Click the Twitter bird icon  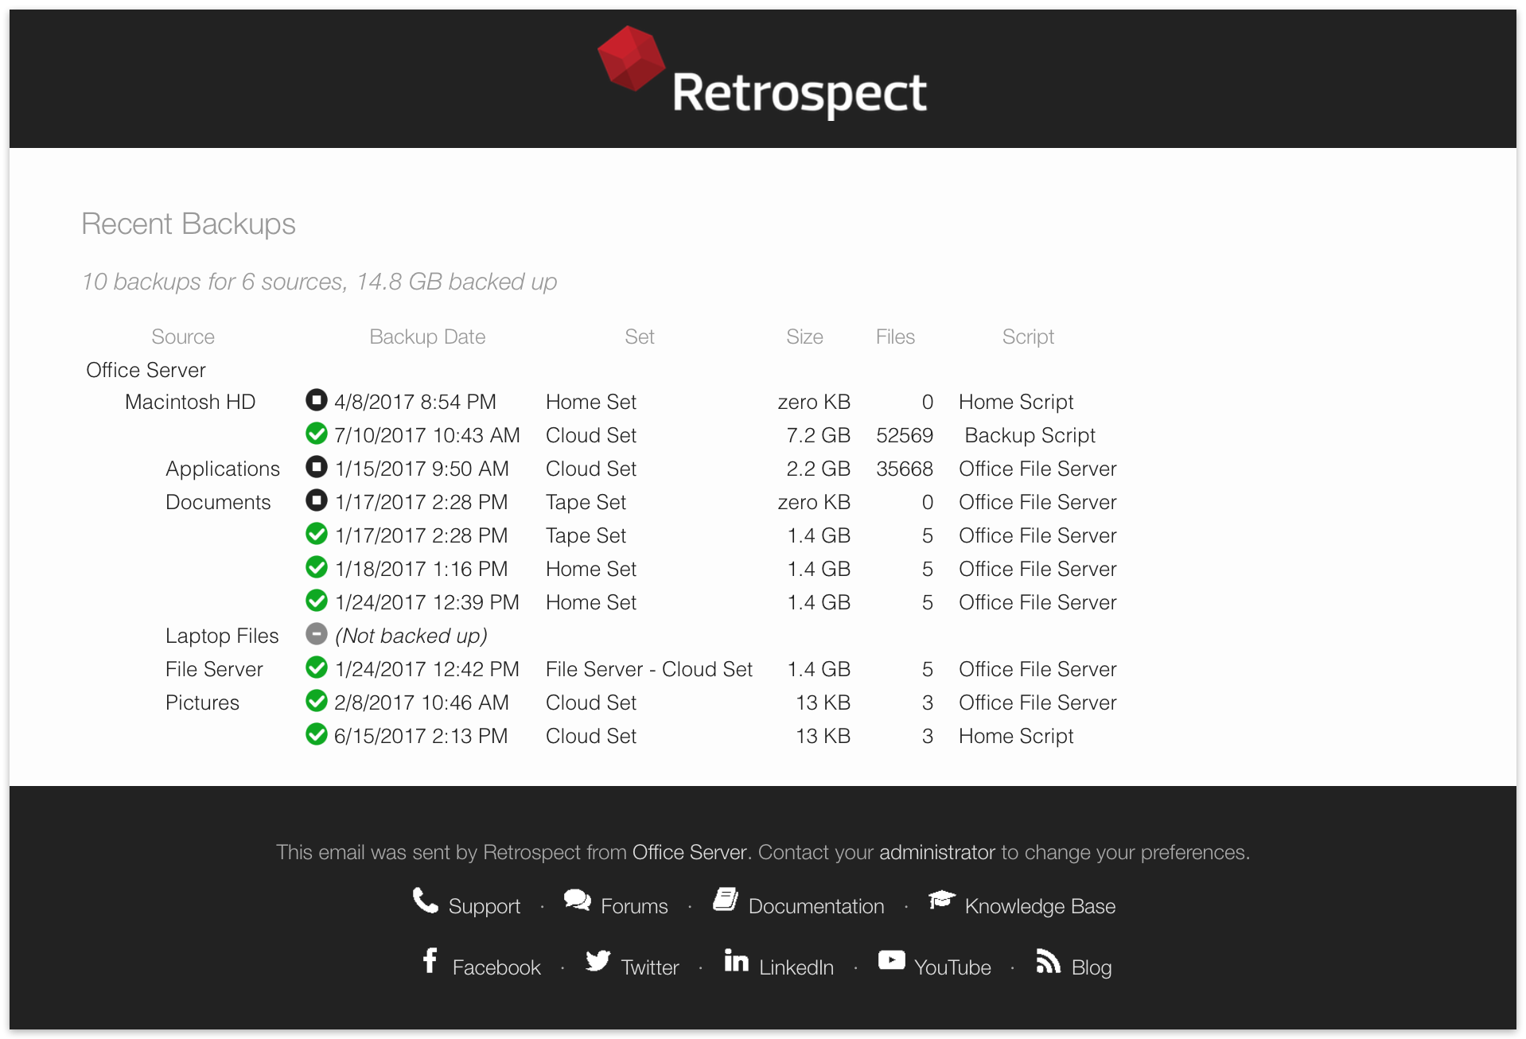pyautogui.click(x=598, y=960)
